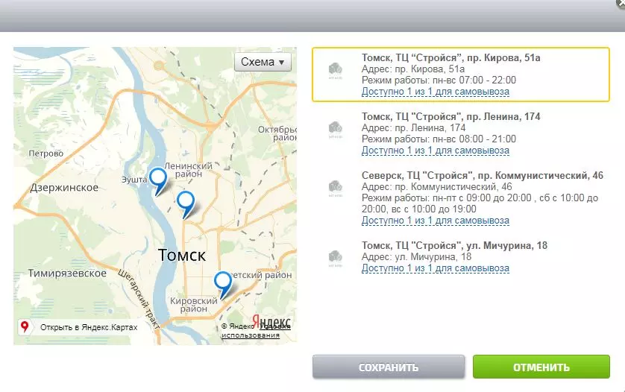Click store icon beside пр. Кирова, 51а
The image size is (625, 392).
[x=336, y=71]
